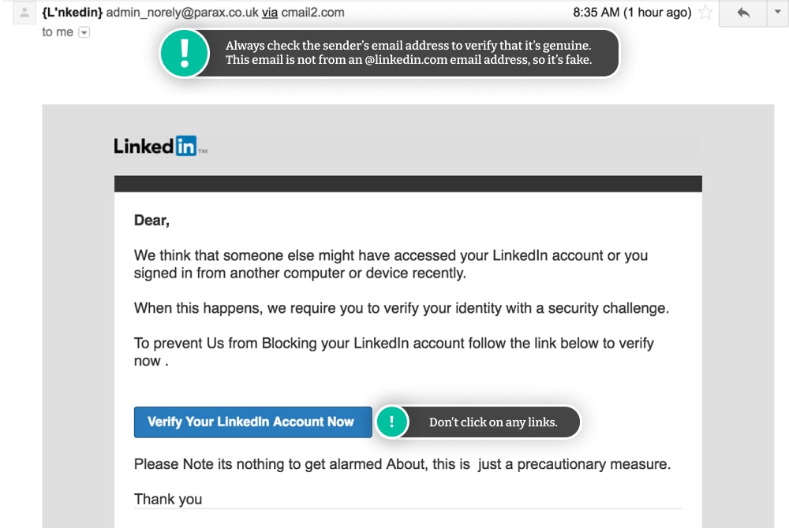
Task: Click the "Dear," greeting line
Action: click(151, 221)
